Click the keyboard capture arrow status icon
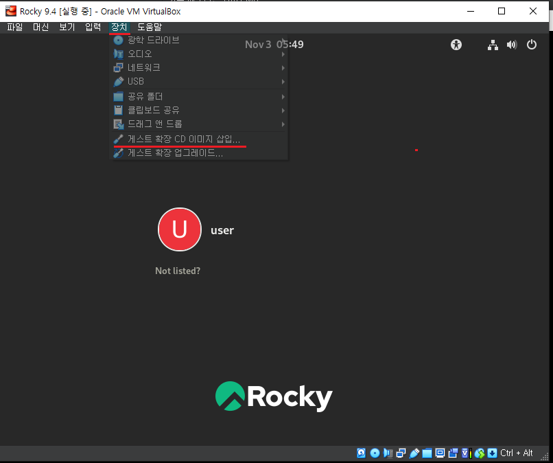The width and height of the screenshot is (553, 463). click(493, 453)
